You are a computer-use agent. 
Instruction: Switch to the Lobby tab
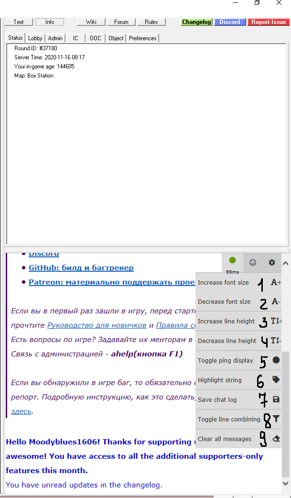pos(35,38)
